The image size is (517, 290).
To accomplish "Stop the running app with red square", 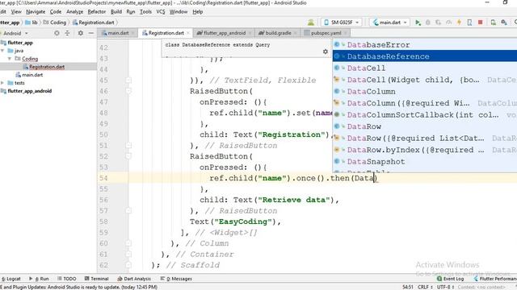I will 480,23.
